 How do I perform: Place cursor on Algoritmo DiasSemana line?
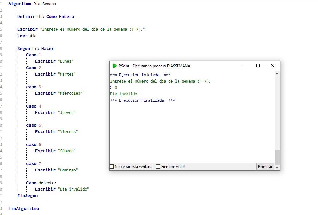click(32, 4)
